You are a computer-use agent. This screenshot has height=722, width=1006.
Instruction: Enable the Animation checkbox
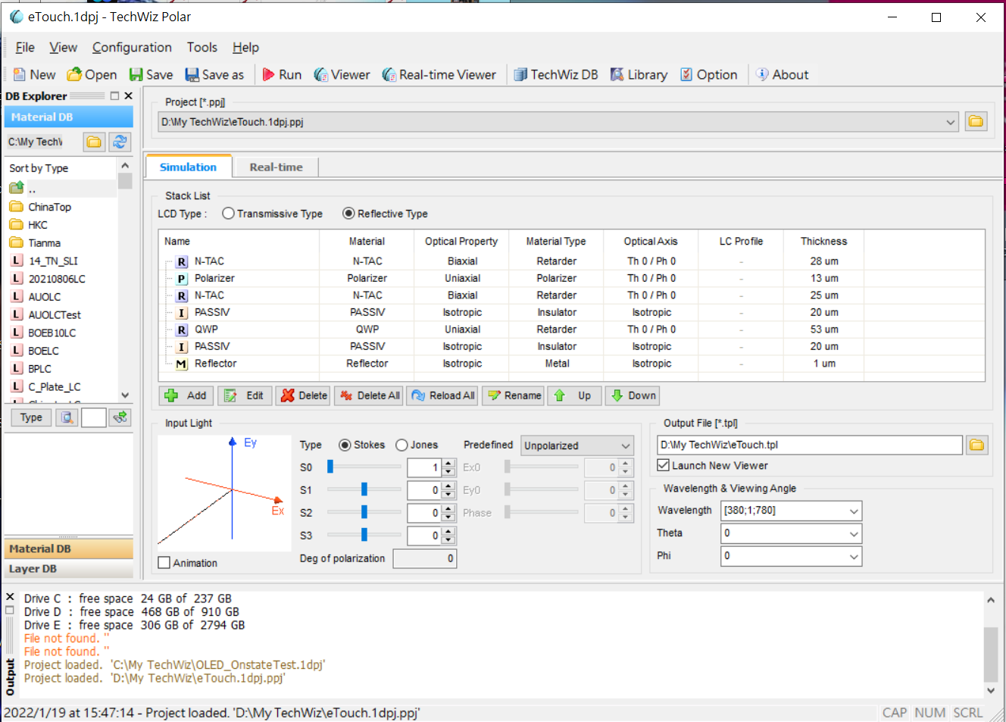164,563
